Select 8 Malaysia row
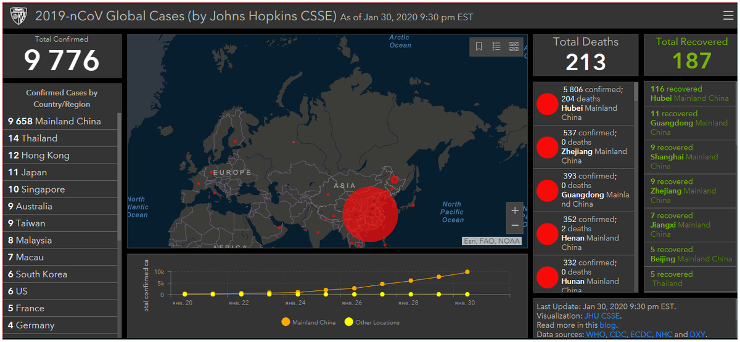This screenshot has height=342, width=740. [x=60, y=240]
